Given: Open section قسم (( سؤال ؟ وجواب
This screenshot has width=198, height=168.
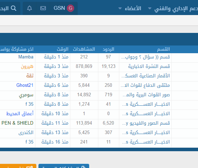Looking at the screenshot, I should 146,57.
